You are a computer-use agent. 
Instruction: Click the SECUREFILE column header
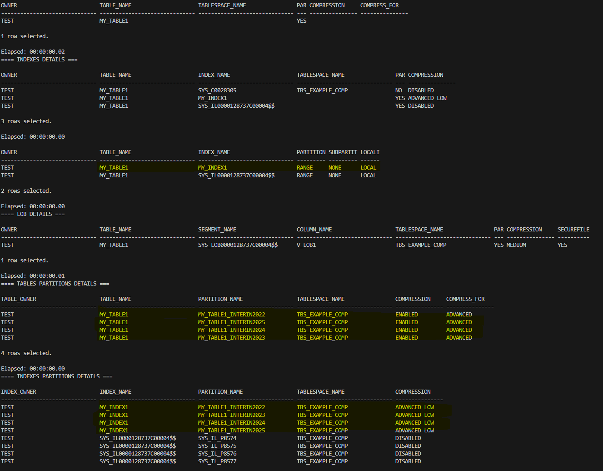[x=573, y=230]
